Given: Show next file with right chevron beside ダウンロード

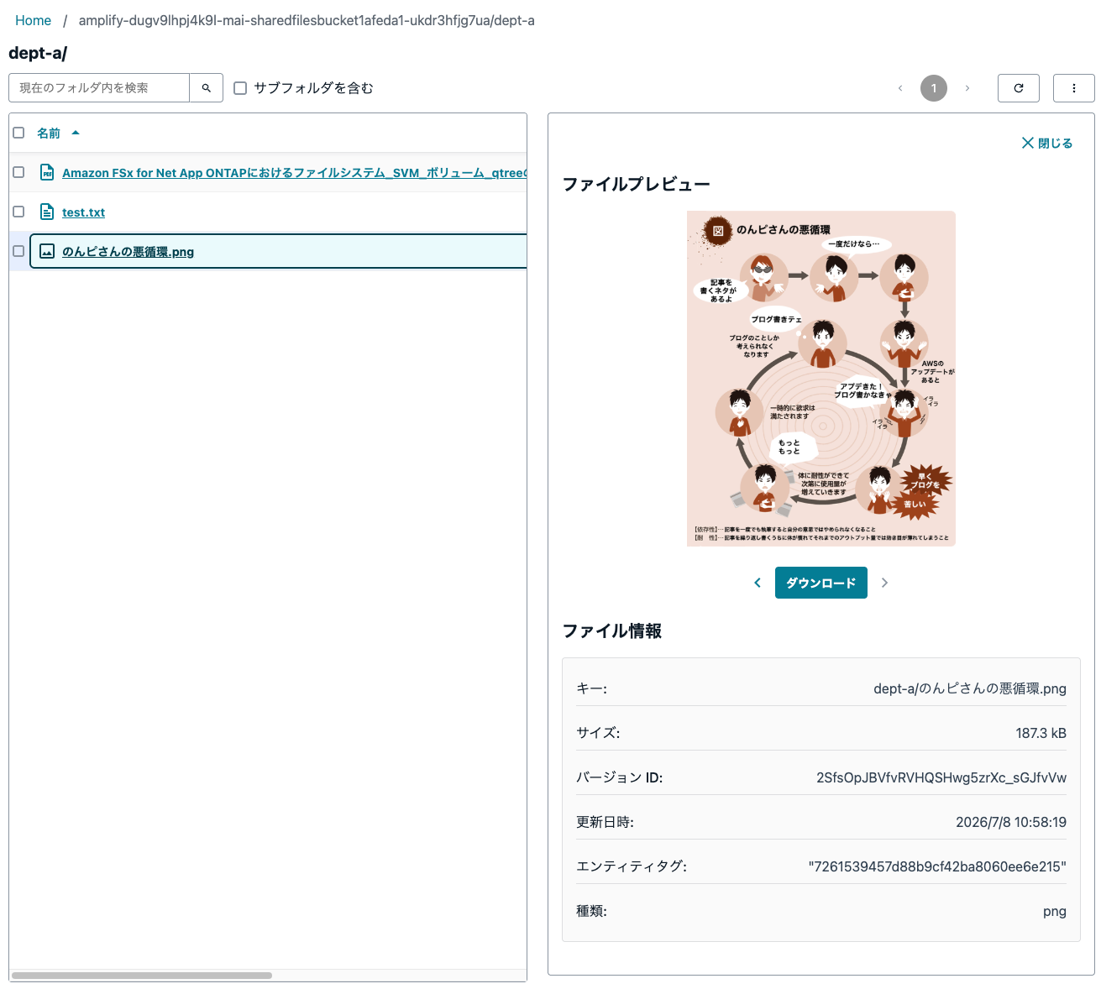Looking at the screenshot, I should (884, 583).
